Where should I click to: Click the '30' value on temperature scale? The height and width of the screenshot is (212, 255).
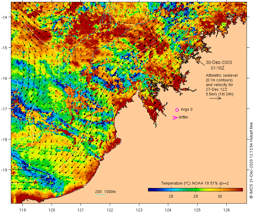(220, 196)
